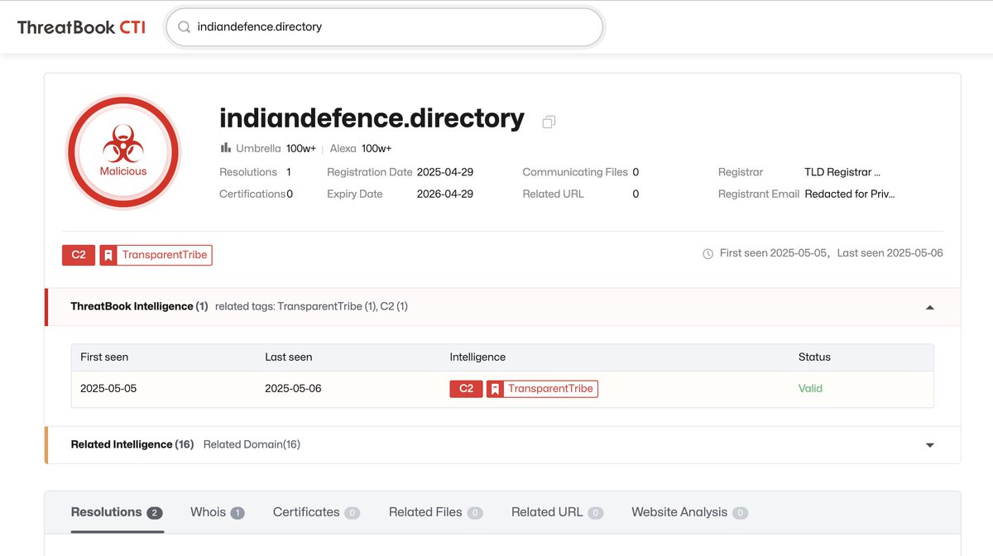Click the TransparentTribe bookmark icon in Intelligence table

(x=495, y=388)
